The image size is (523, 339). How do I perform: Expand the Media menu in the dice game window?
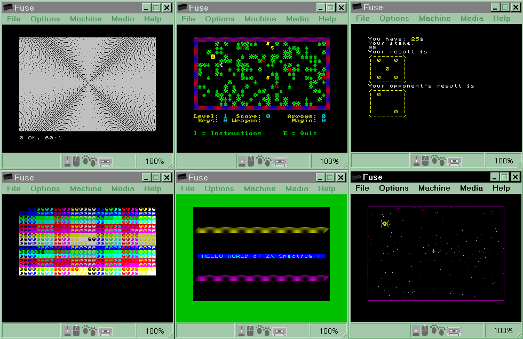pyautogui.click(x=472, y=18)
